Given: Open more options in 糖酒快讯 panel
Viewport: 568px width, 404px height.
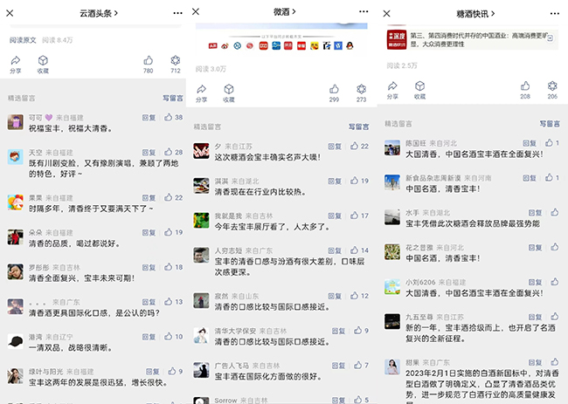Looking at the screenshot, I should coord(555,13).
